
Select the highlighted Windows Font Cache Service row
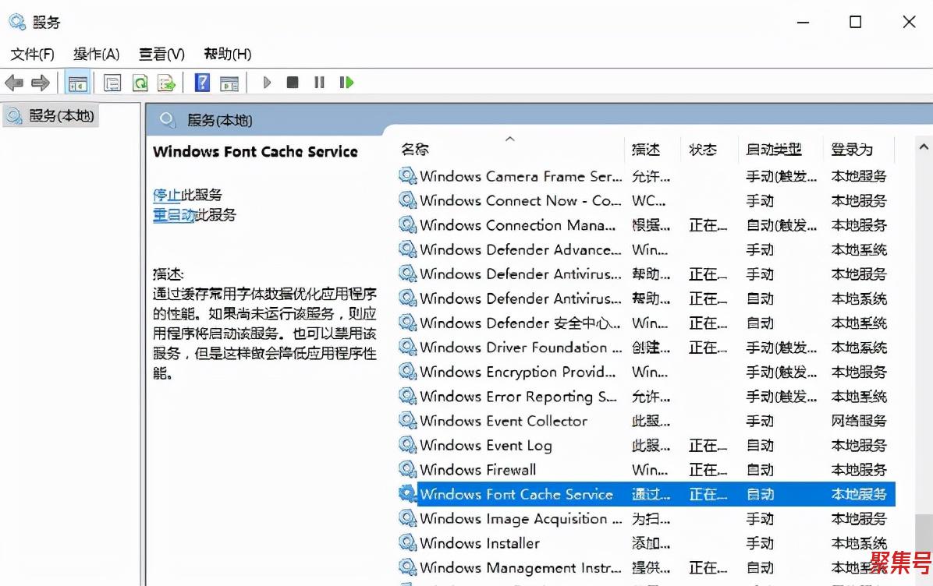646,494
